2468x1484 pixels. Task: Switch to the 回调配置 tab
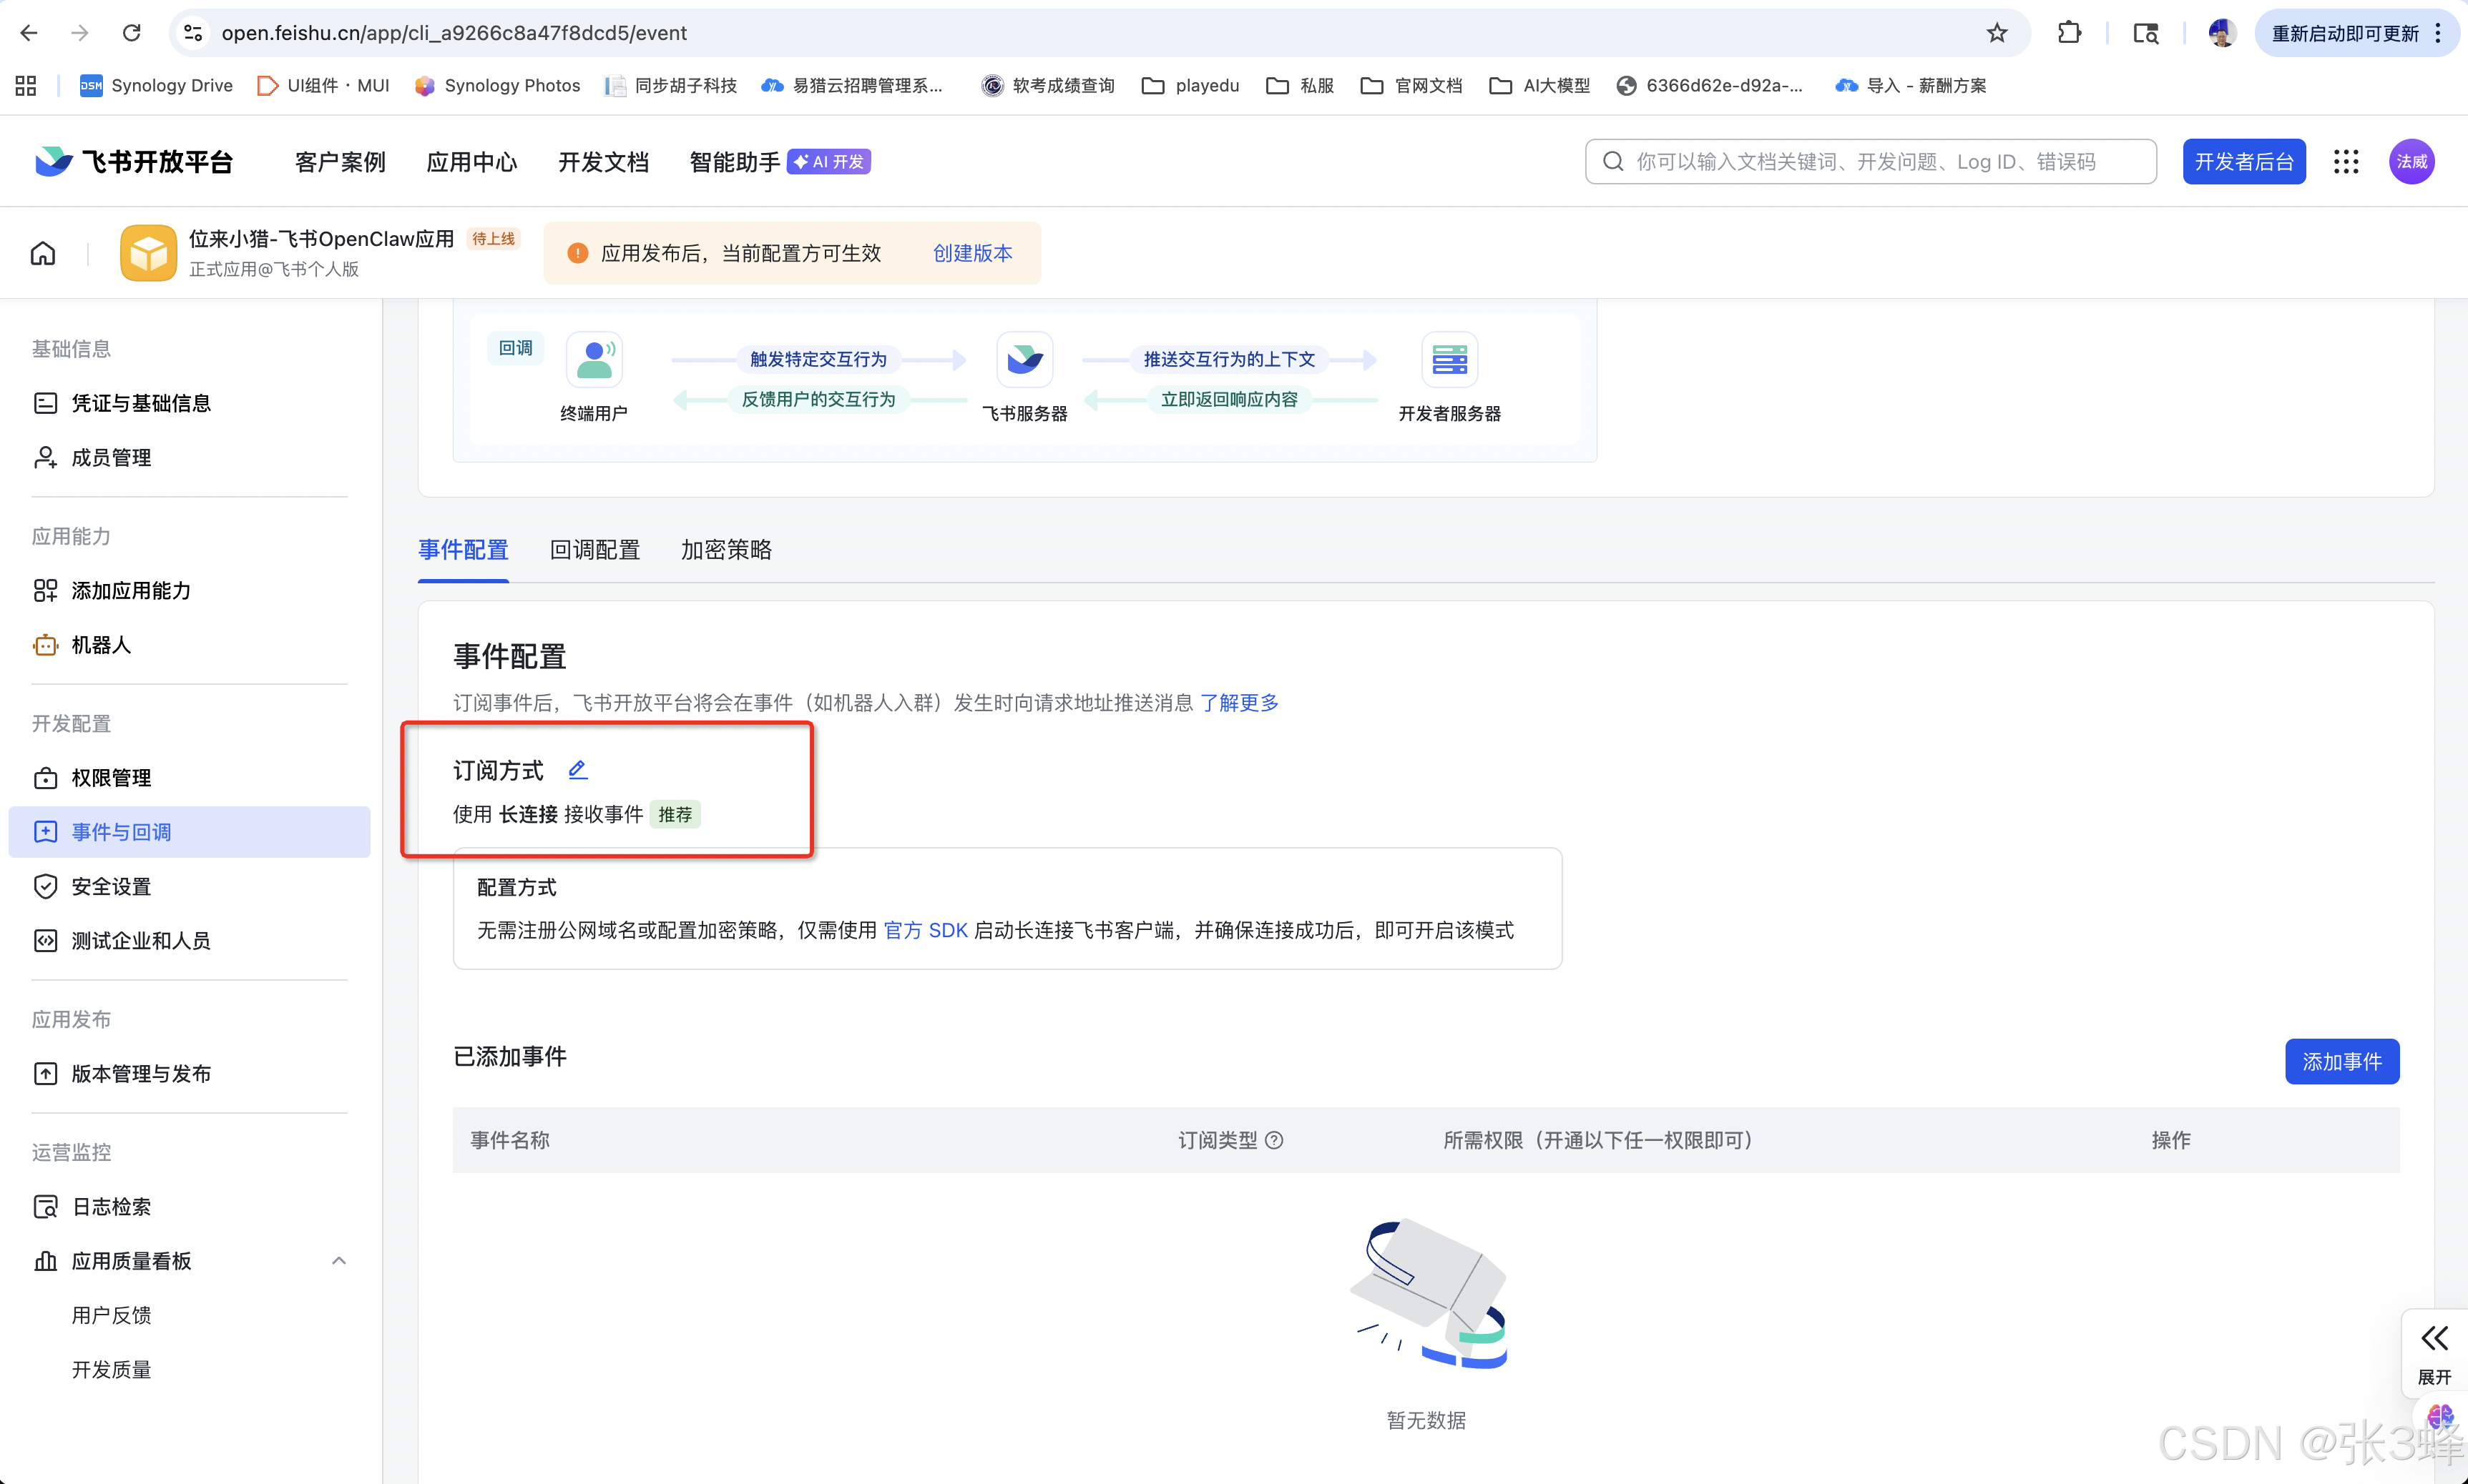(x=594, y=550)
